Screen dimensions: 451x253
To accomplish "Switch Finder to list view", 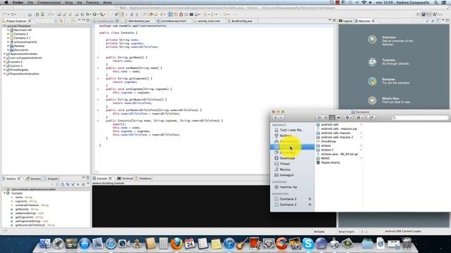I will pos(326,117).
